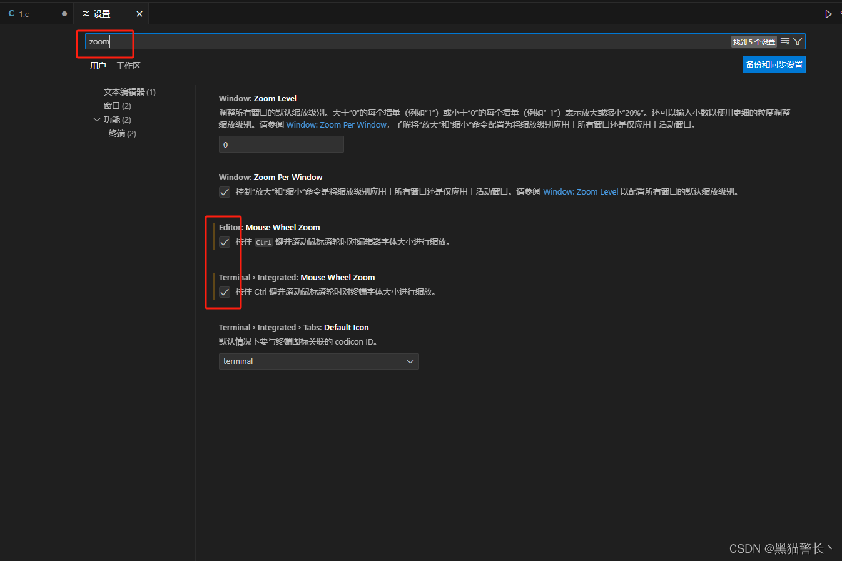Image resolution: width=842 pixels, height=561 pixels.
Task: Toggle Window: Zoom Per Window checkbox
Action: pyautogui.click(x=225, y=192)
